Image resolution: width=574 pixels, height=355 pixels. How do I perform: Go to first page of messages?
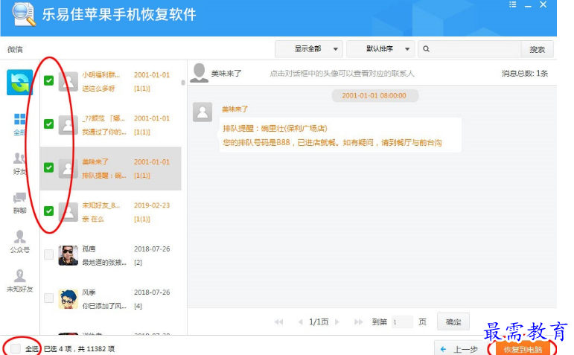coord(279,322)
